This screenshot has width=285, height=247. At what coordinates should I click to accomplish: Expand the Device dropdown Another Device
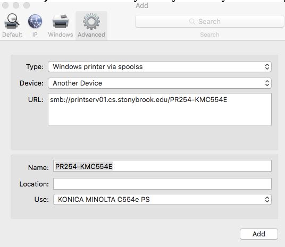pyautogui.click(x=160, y=83)
